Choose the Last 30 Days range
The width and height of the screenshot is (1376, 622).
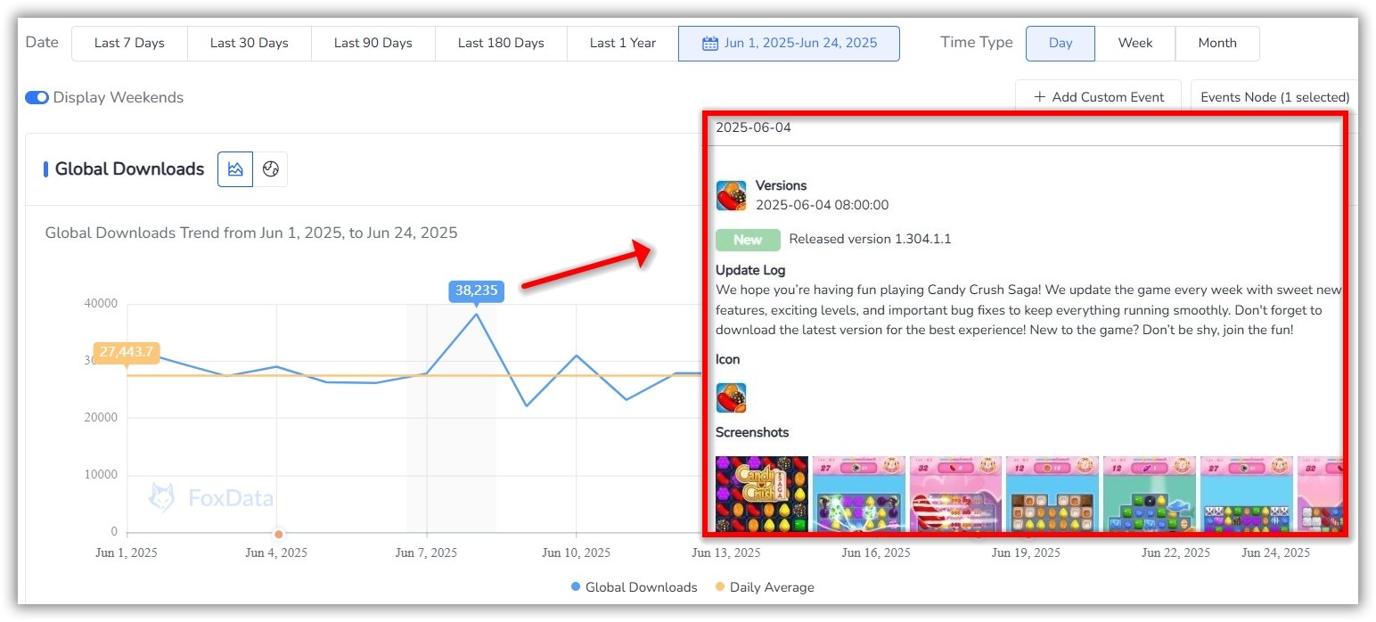(250, 43)
